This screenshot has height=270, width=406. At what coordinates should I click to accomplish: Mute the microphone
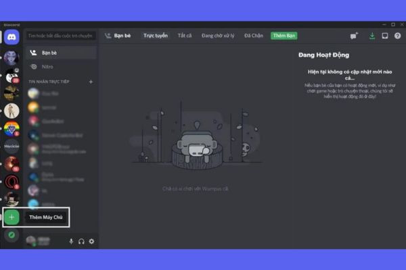click(x=71, y=242)
